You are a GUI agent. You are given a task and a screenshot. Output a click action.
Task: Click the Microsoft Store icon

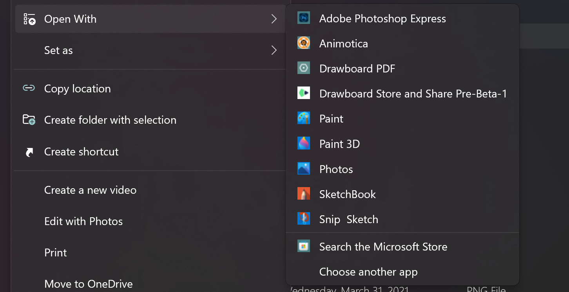coord(304,246)
